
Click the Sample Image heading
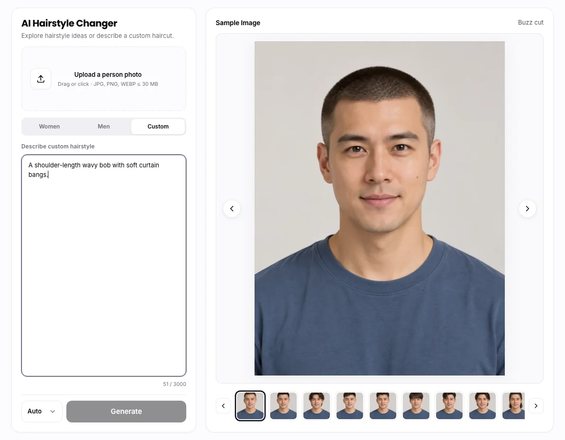click(238, 23)
